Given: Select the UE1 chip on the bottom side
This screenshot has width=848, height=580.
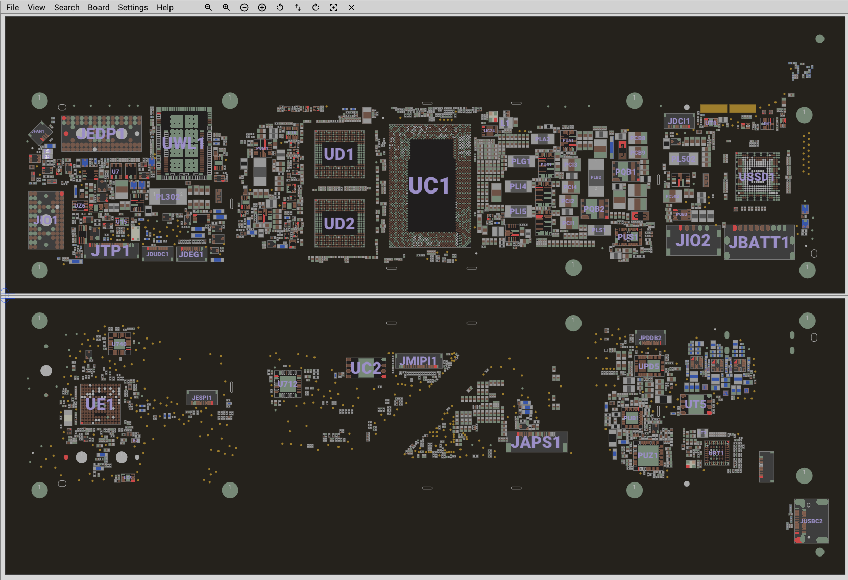Looking at the screenshot, I should click(100, 404).
